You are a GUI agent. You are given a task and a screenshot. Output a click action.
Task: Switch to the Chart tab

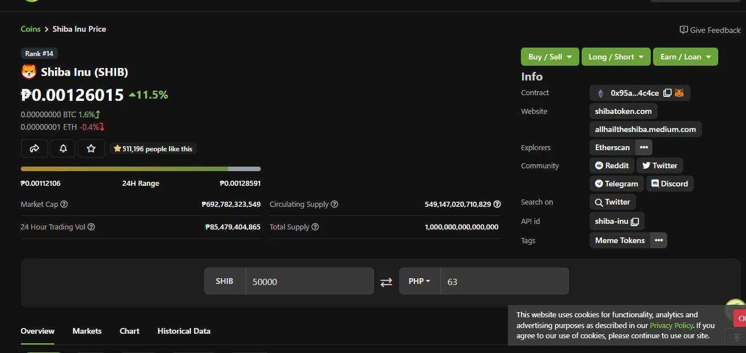[129, 331]
